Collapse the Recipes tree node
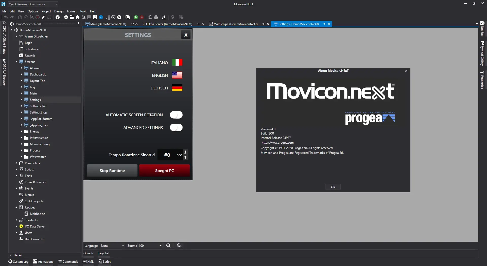The image size is (487, 266). pyautogui.click(x=16, y=207)
